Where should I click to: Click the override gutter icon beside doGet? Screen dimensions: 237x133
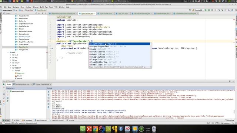52,48
